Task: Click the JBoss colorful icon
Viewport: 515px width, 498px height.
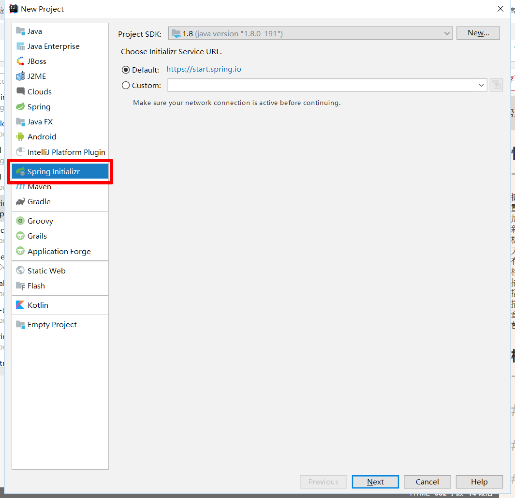Action: point(20,61)
